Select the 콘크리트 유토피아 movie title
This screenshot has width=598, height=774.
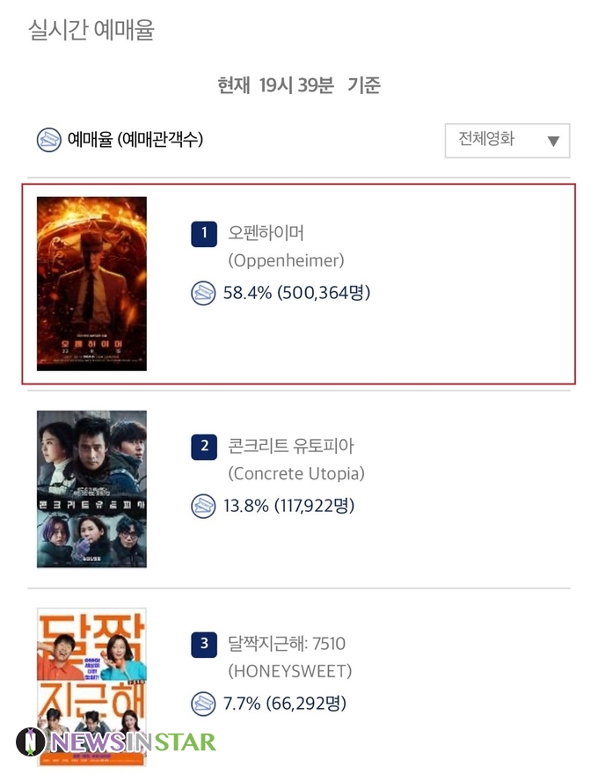(290, 446)
